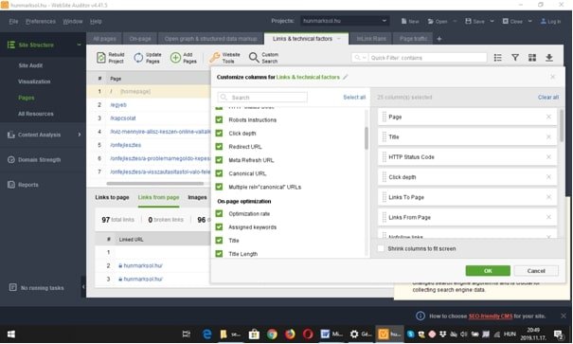Remove the Links From Page column X
This screenshot has height=344, width=573.
tap(548, 217)
